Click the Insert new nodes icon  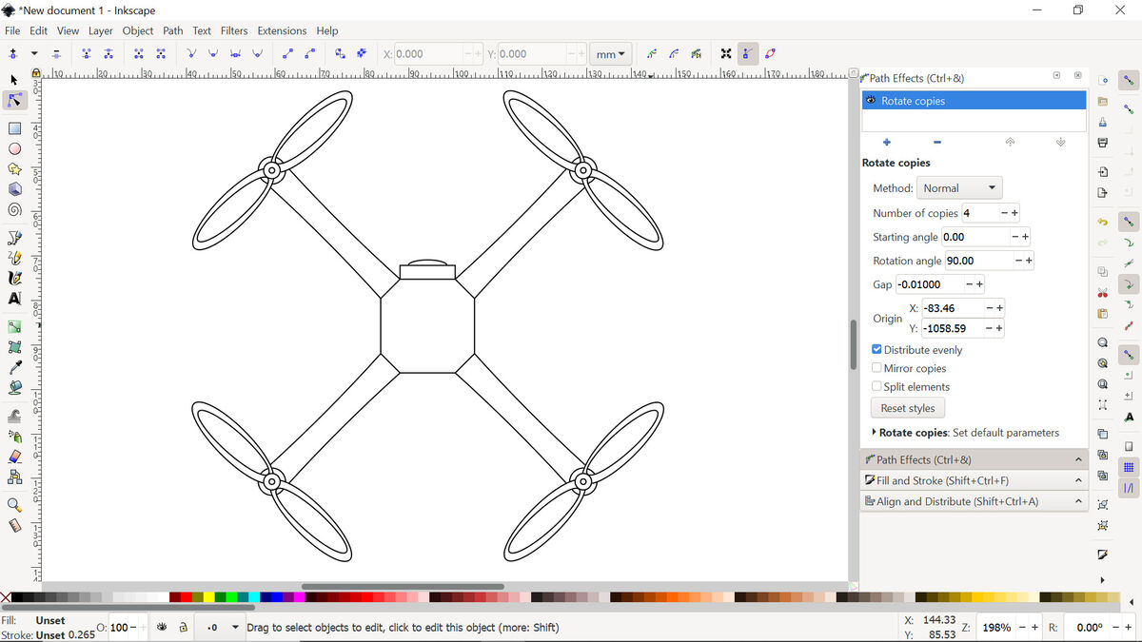(x=13, y=54)
